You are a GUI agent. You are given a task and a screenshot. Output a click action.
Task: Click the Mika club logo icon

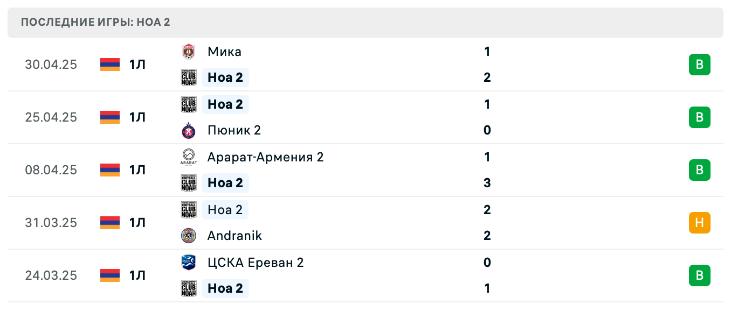[188, 52]
